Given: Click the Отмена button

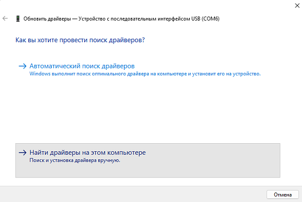Looking at the screenshot, I should pos(282,194).
